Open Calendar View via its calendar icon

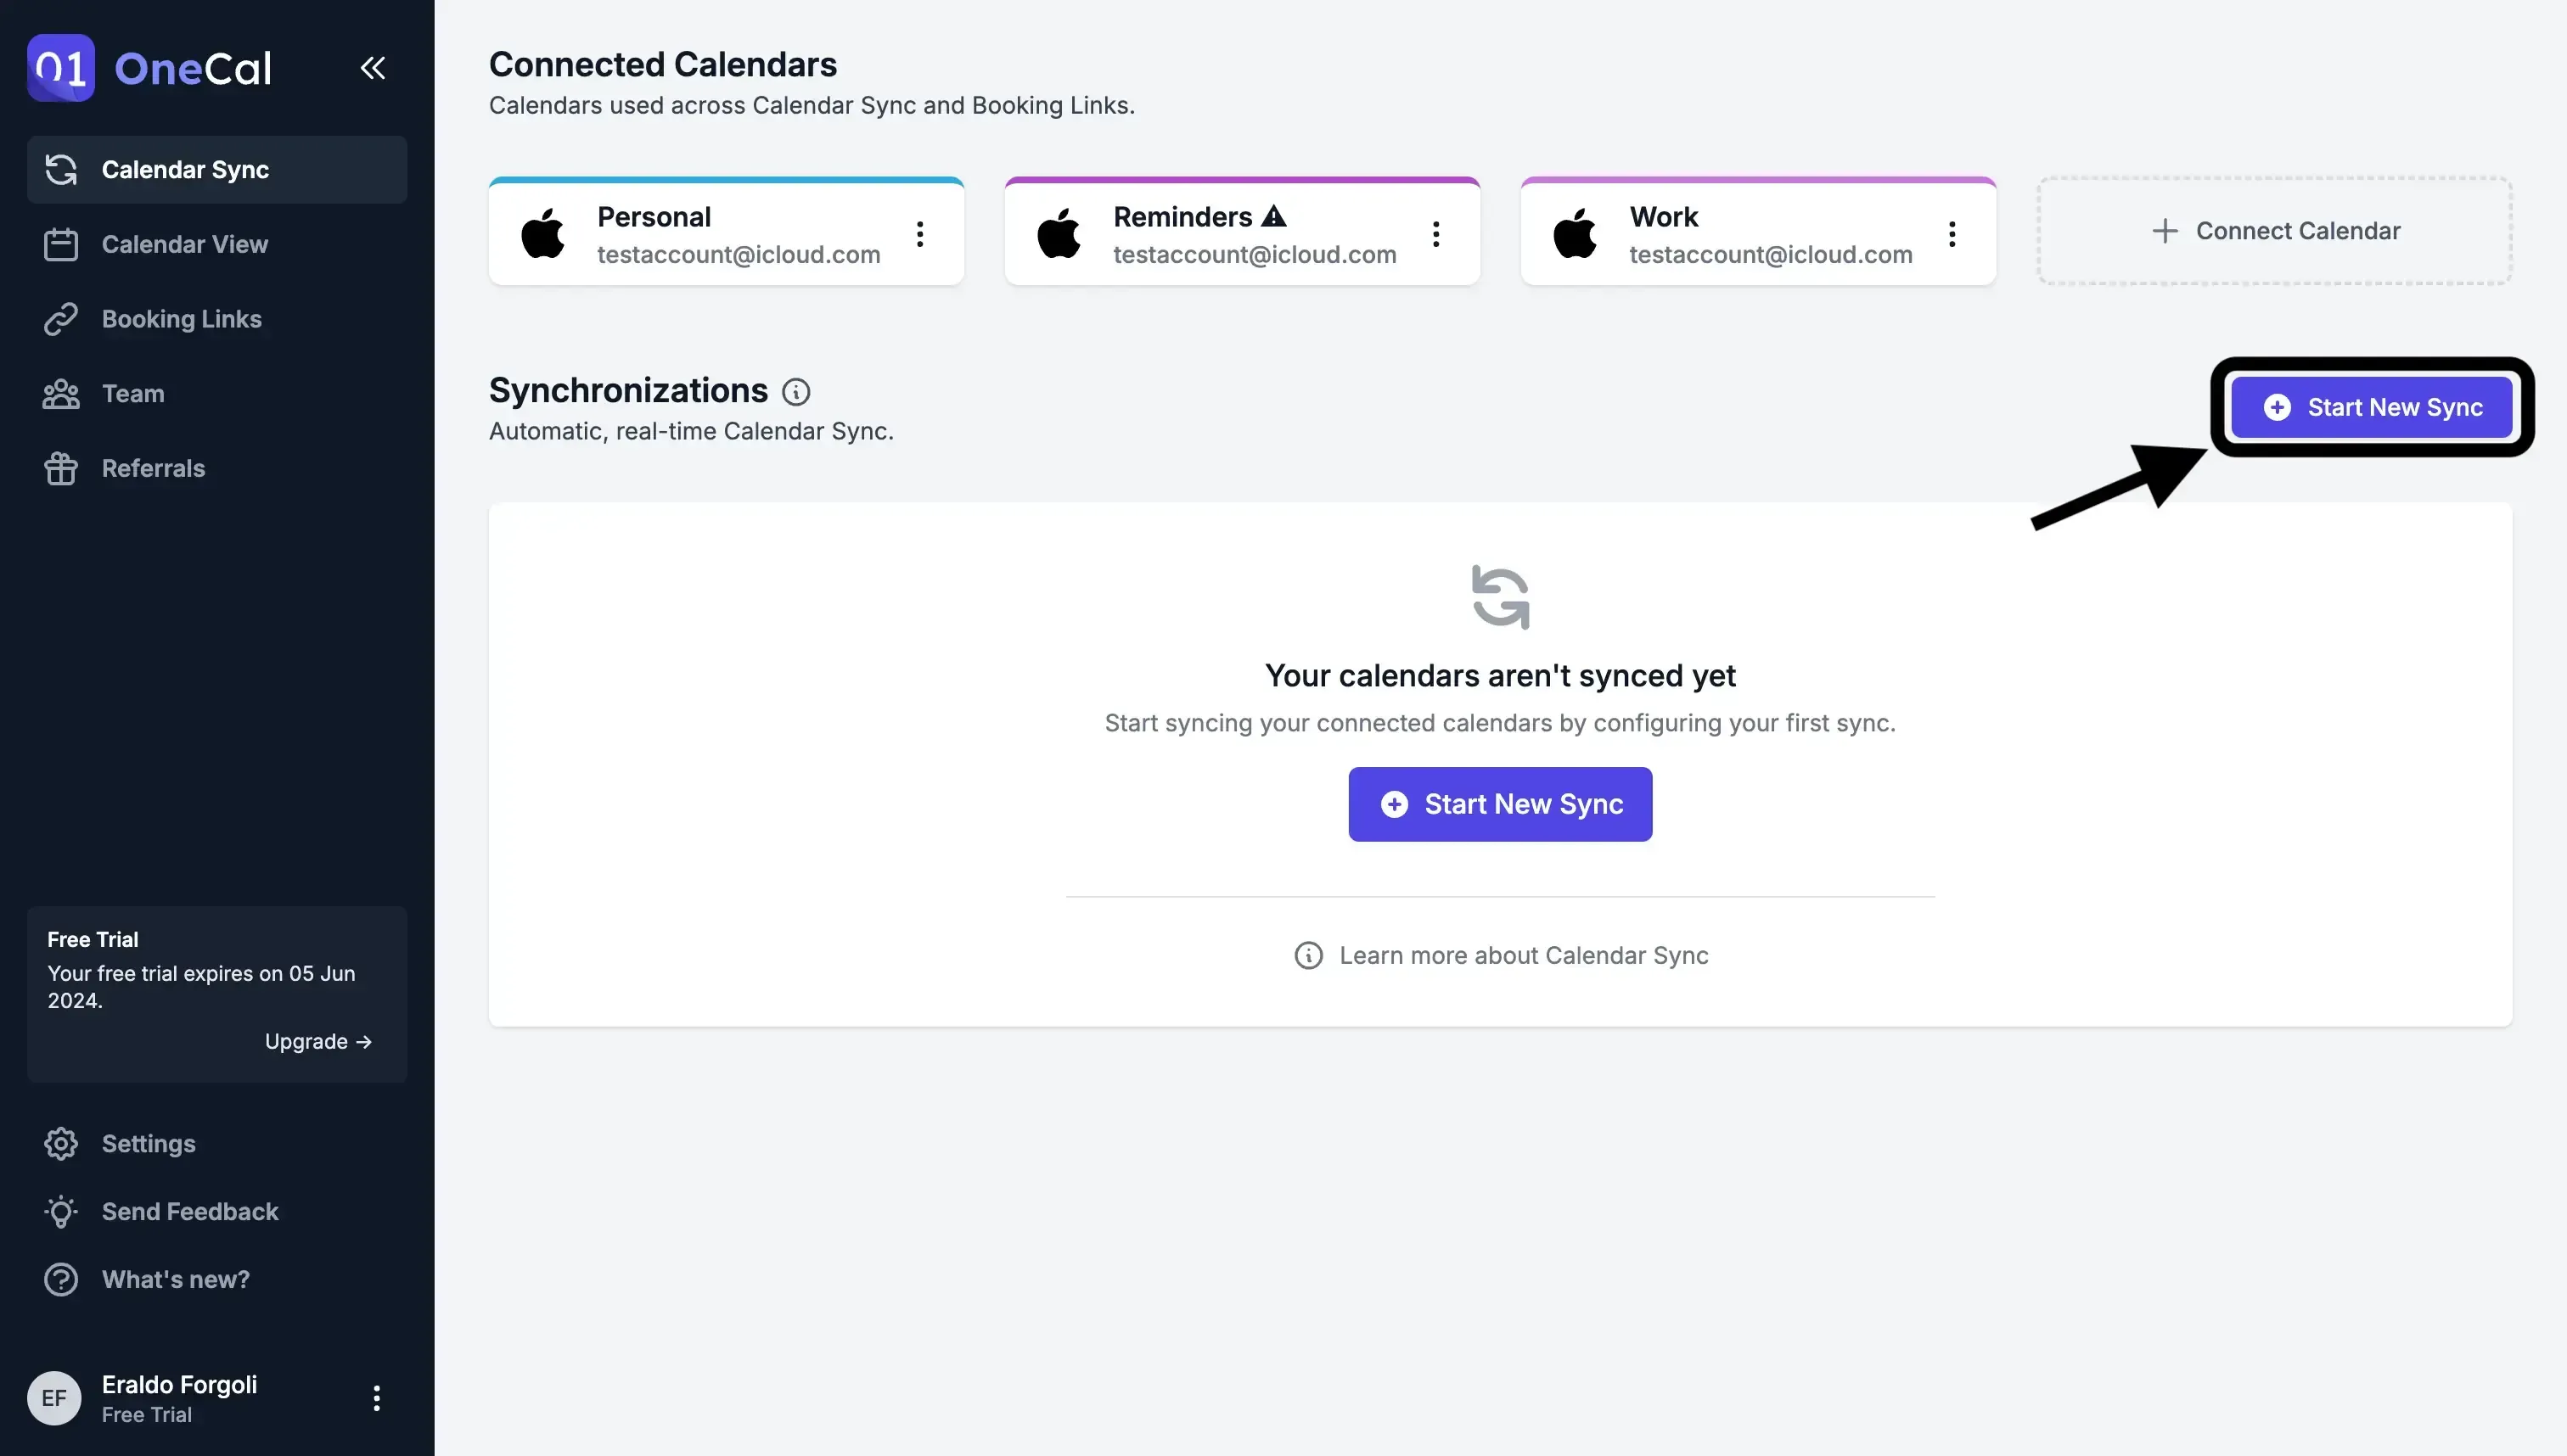coord(60,244)
